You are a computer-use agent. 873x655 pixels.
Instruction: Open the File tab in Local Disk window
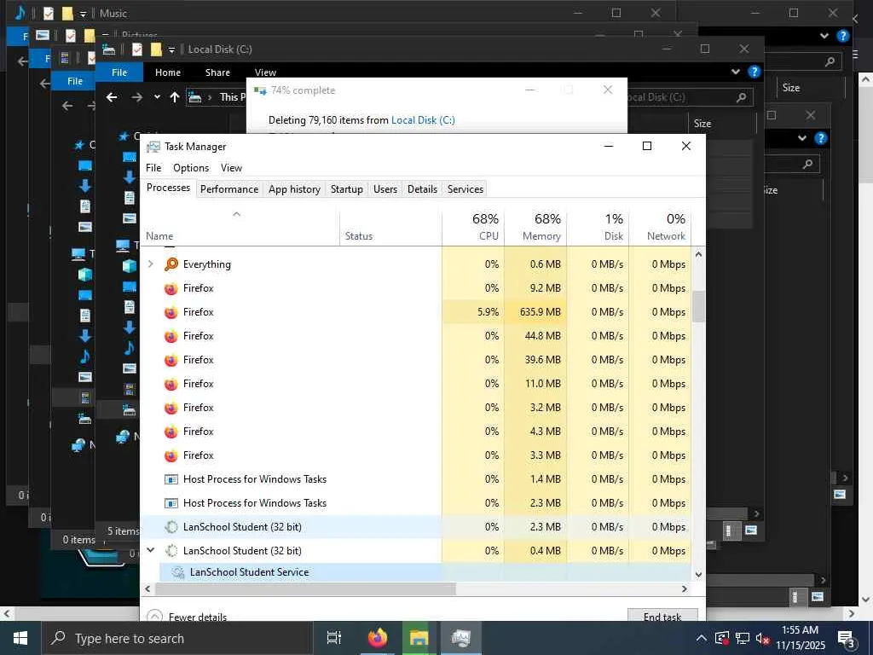tap(119, 72)
